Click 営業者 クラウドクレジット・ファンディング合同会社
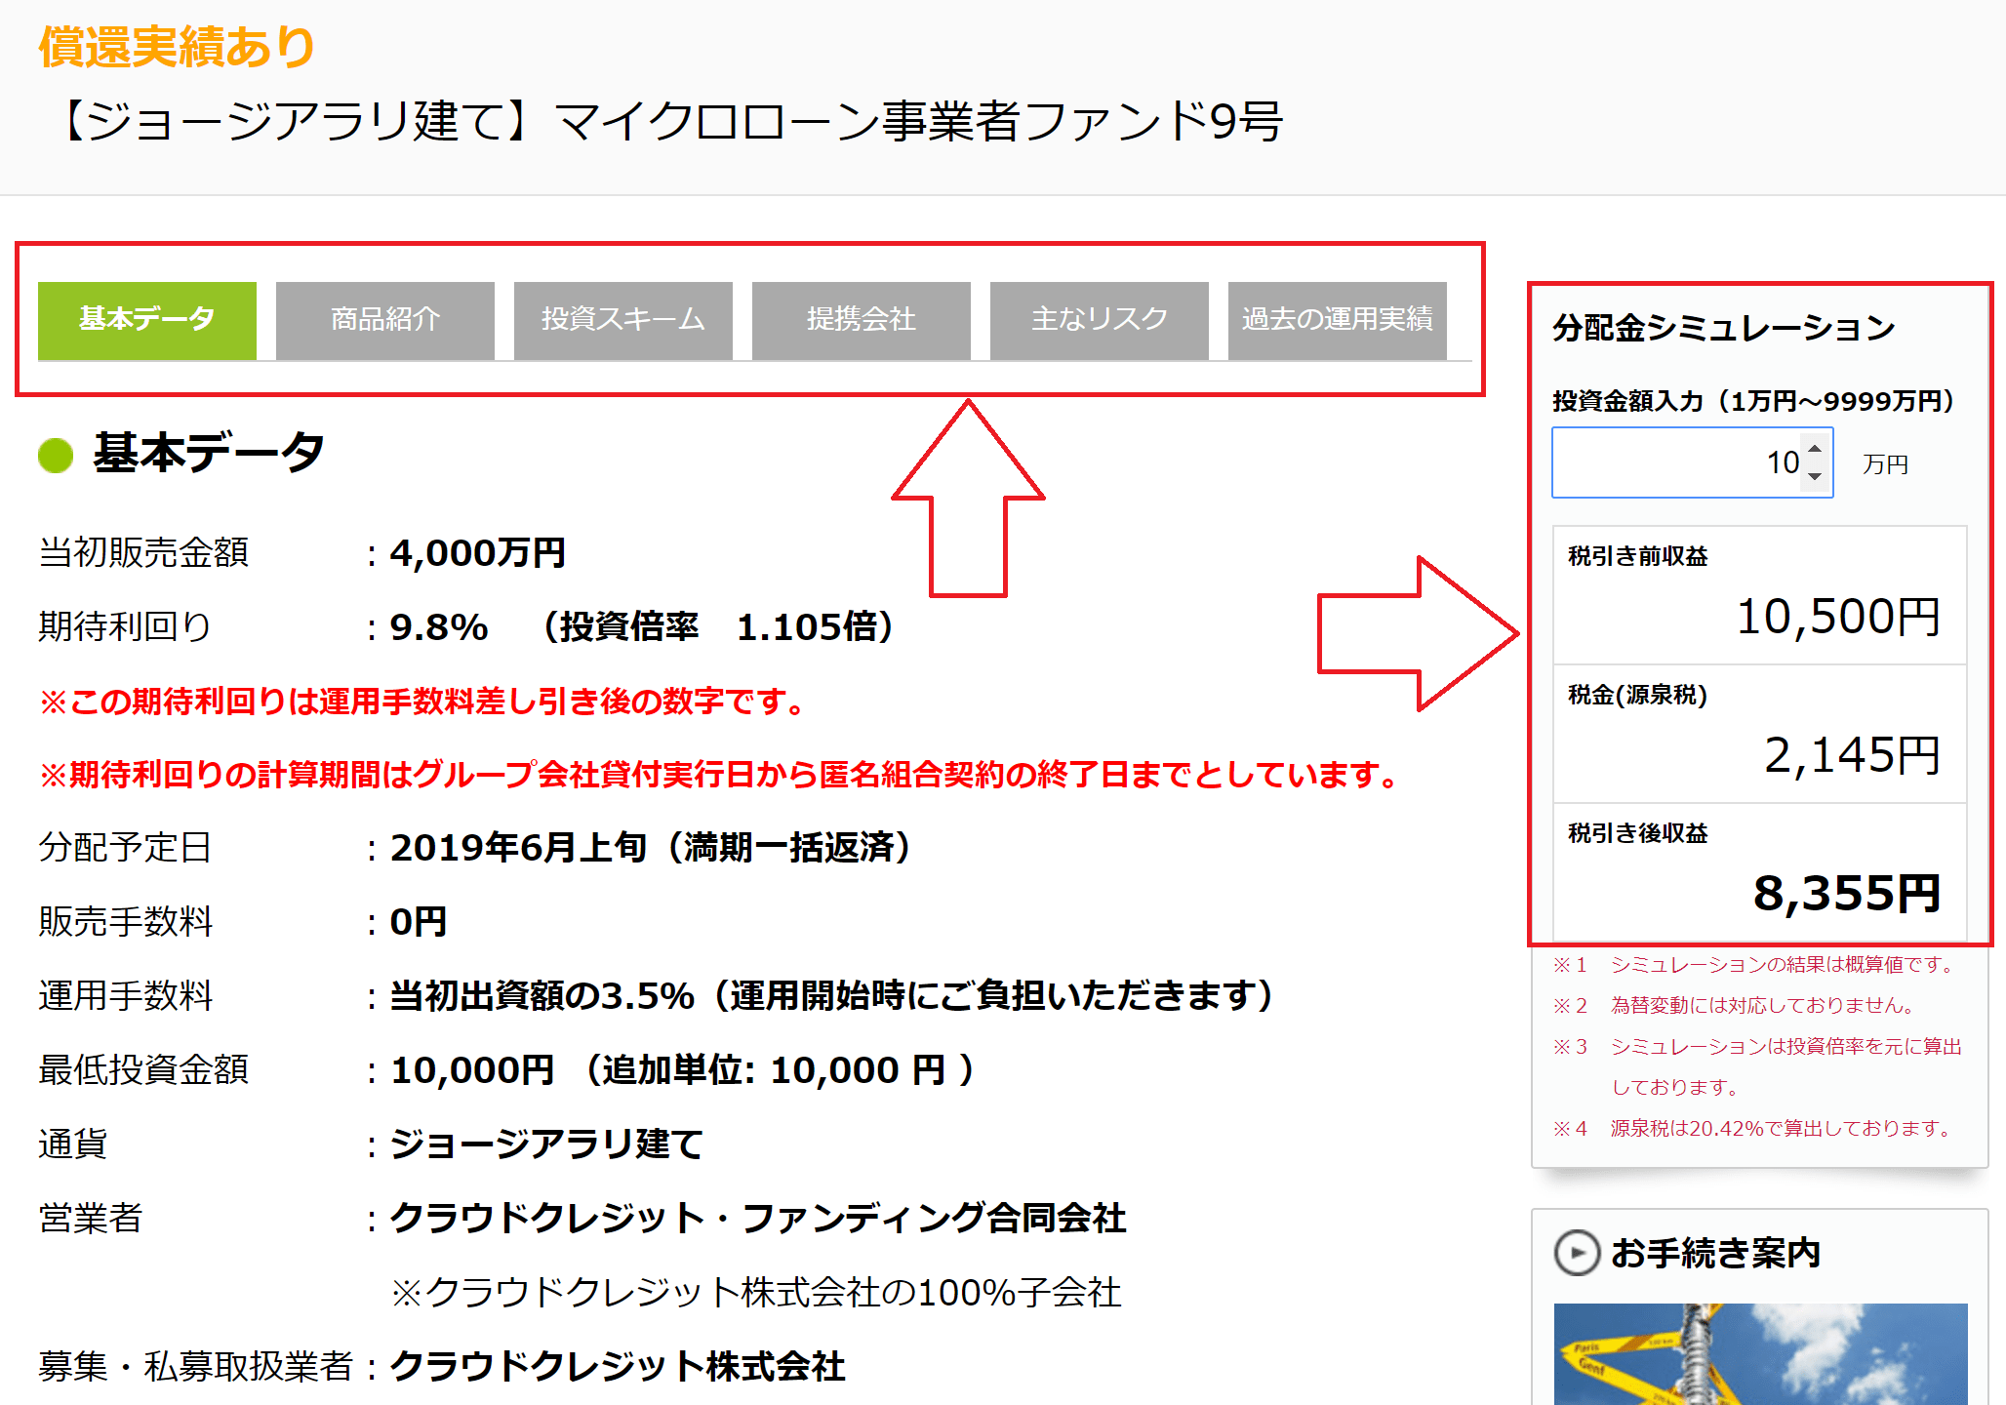 click(757, 1219)
